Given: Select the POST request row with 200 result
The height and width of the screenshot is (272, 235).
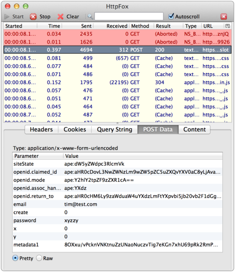Looking at the screenshot, I should coord(117,50).
